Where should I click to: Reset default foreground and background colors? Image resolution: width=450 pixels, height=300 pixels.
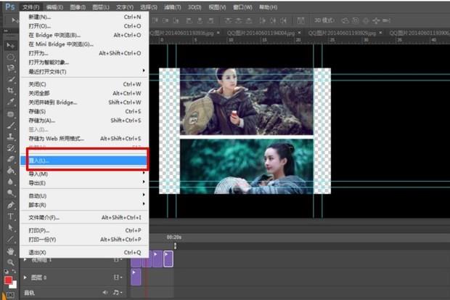(6, 271)
